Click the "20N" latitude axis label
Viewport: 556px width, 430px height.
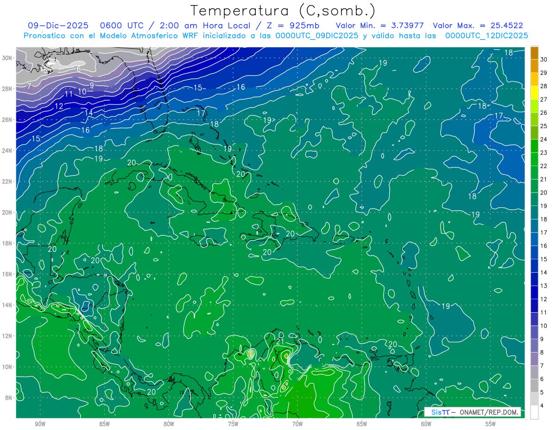click(7, 212)
